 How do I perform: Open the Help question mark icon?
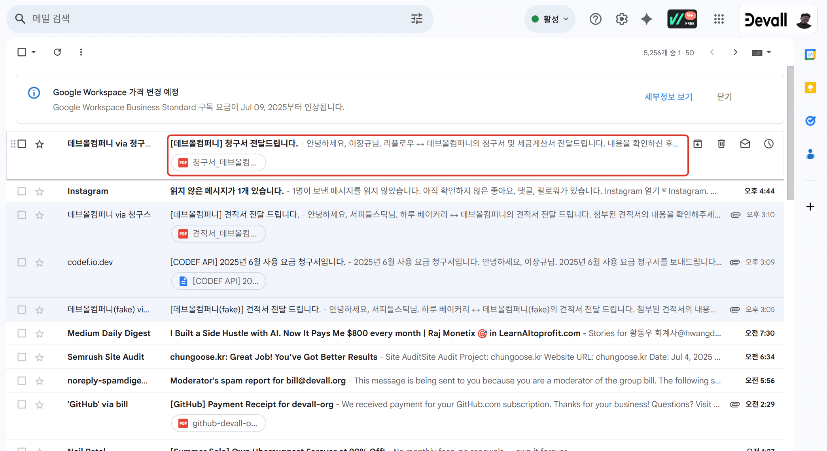[x=595, y=19]
